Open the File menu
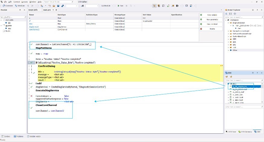Viewport: 264px width, 142px height. tap(5, 2)
